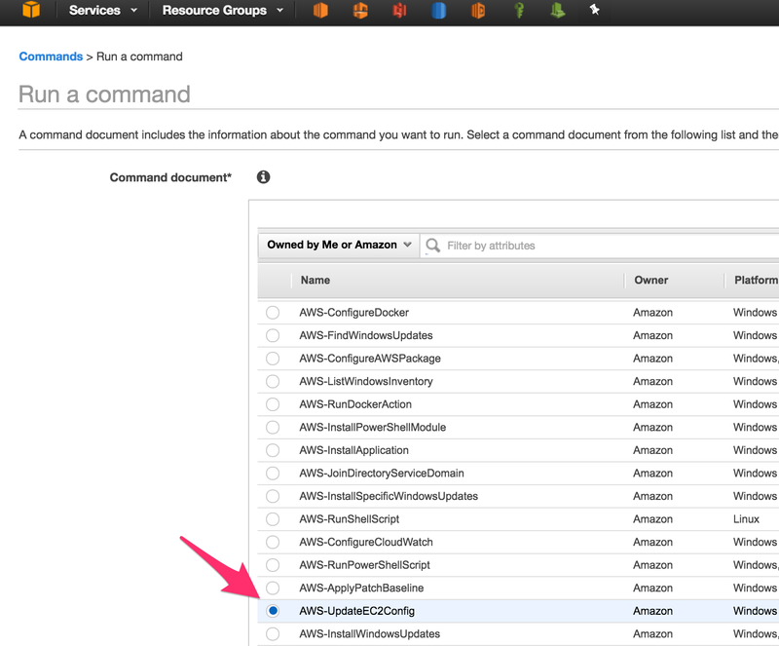Open the blue database shortcut icon
The image size is (779, 646).
(x=439, y=11)
